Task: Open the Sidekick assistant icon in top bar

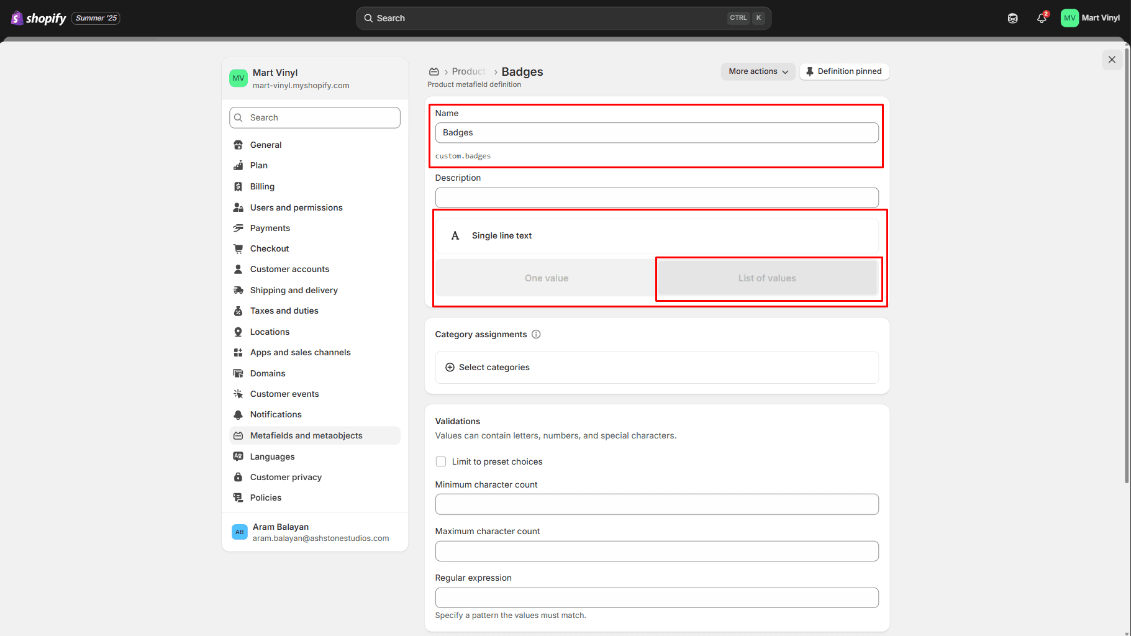Action: click(x=1012, y=18)
